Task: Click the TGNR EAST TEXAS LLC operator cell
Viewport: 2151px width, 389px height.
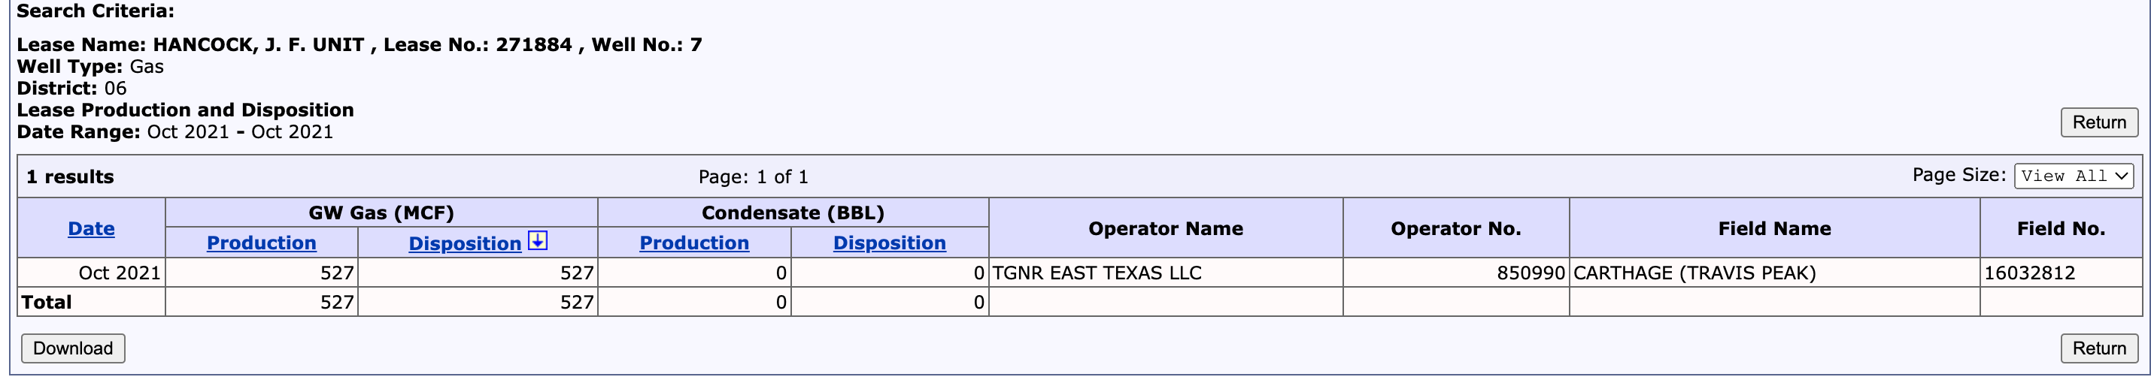Action: pyautogui.click(x=1166, y=273)
